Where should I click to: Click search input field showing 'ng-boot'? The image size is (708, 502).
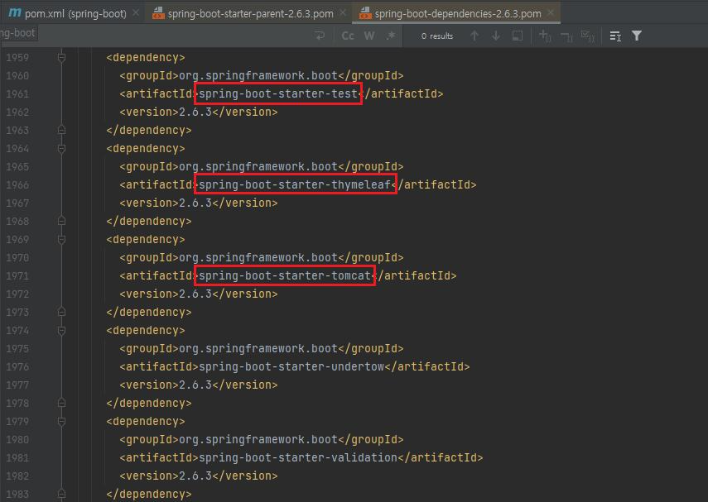[18, 33]
